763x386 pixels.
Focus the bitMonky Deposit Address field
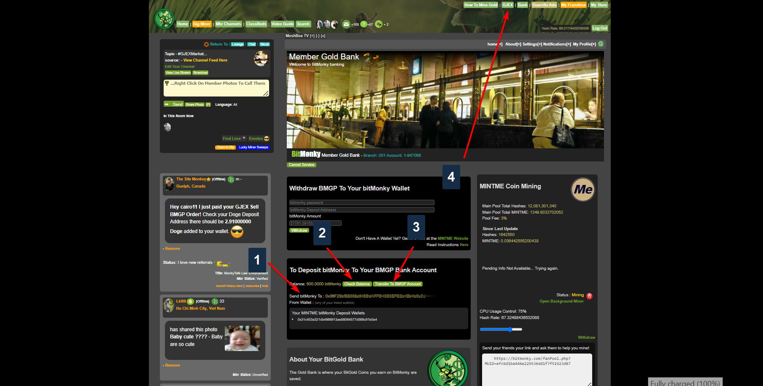[x=362, y=210]
